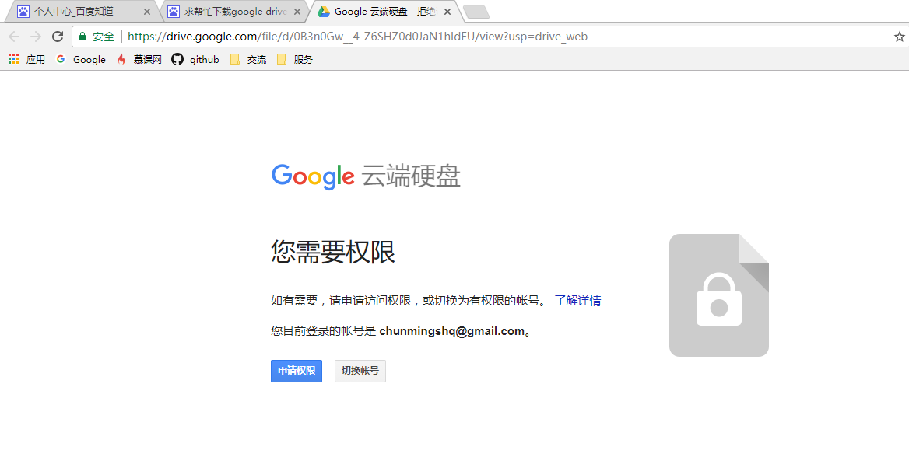909x450 pixels.
Task: Click the Google 云端硬盘 logo
Action: pos(366,176)
